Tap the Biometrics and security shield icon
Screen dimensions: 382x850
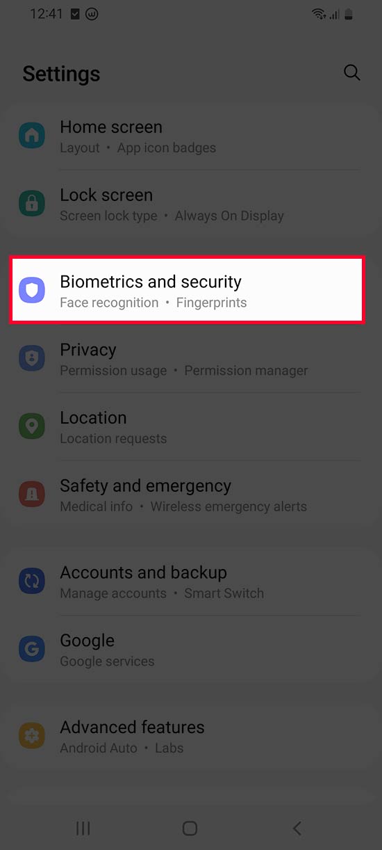(x=32, y=291)
